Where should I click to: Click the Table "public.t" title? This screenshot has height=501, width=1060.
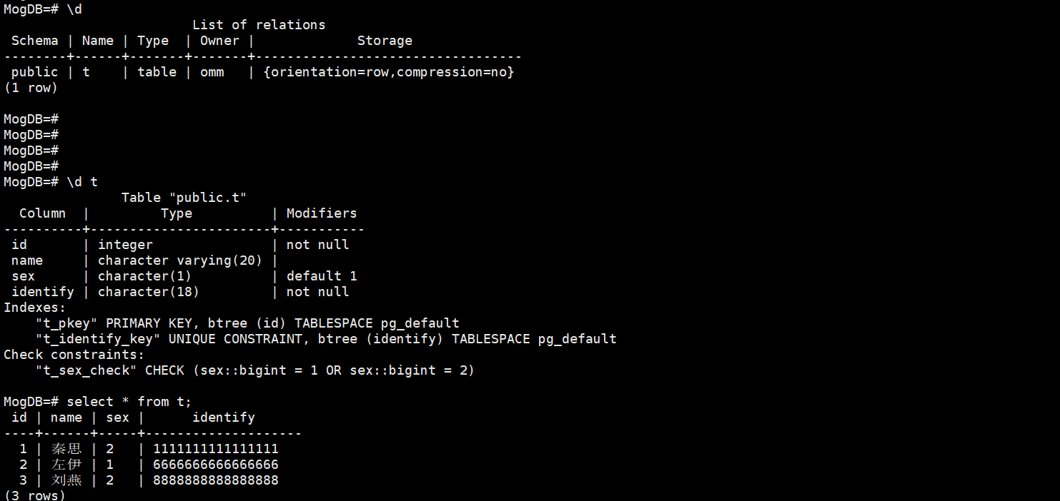[184, 198]
